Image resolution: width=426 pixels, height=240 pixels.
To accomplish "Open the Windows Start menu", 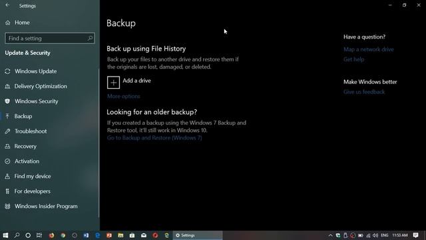I will [x=5, y=235].
